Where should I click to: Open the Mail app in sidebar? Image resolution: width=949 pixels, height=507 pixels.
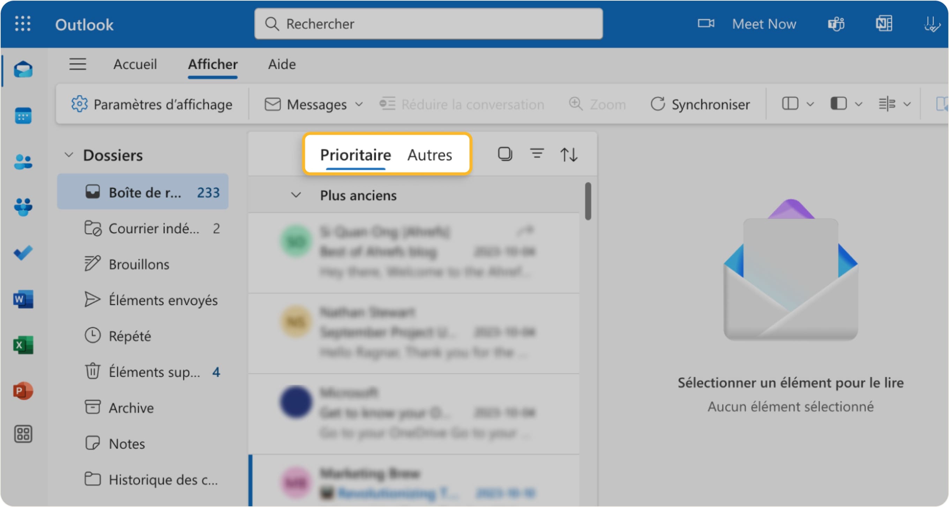(x=23, y=69)
